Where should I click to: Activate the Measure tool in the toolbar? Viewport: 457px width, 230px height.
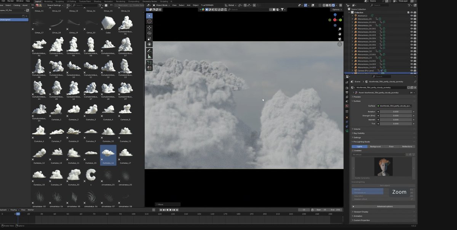point(149,56)
